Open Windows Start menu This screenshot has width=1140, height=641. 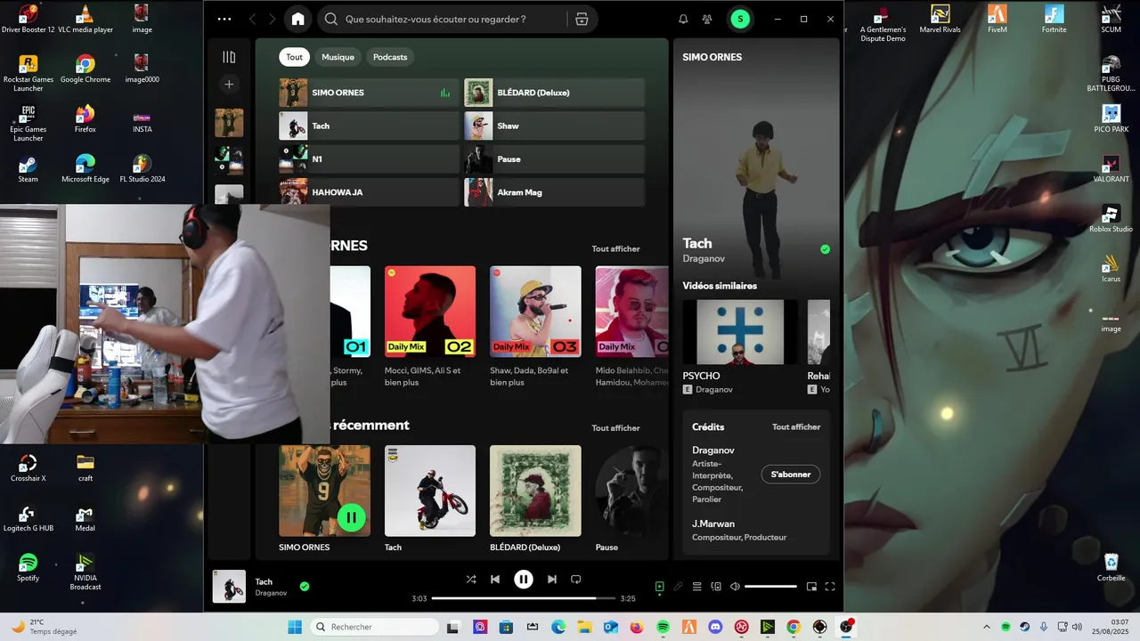(295, 627)
